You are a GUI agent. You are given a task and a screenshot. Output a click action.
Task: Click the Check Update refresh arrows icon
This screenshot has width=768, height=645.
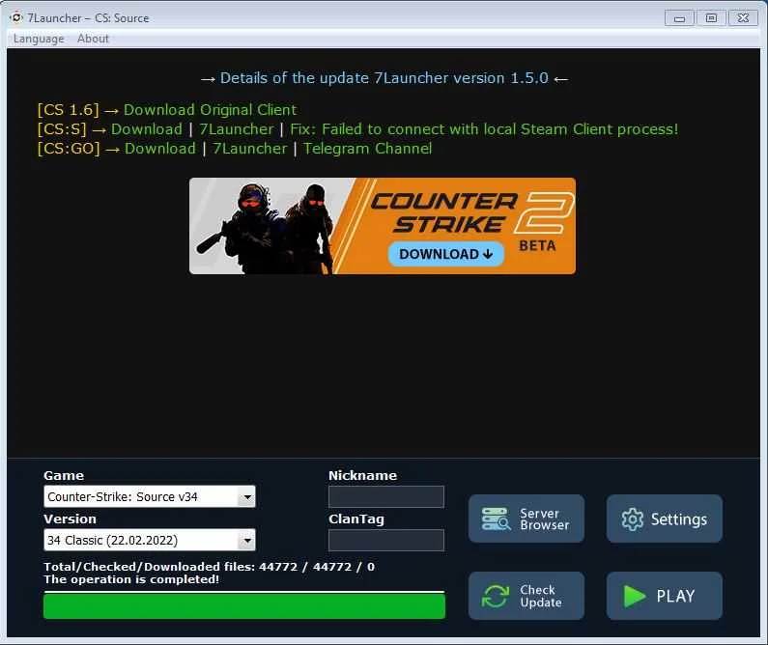click(x=496, y=596)
